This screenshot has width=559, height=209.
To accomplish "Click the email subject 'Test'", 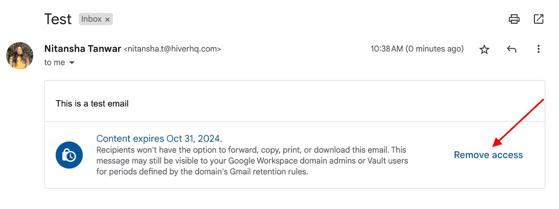I will (58, 19).
